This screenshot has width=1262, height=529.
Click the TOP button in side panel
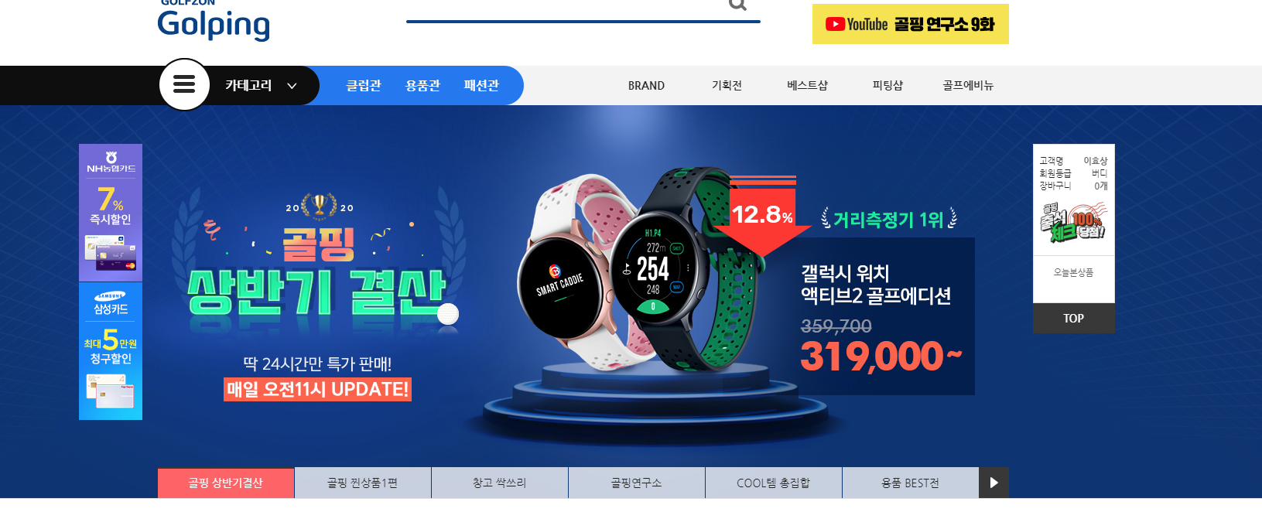1073,318
